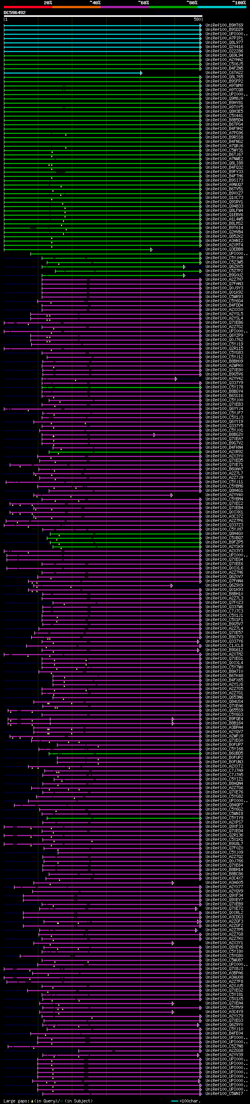Image resolution: width=250 pixels, height=1104 pixels.
Task: Open hit UniRef100_Q69L94
Action: coord(224,55)
